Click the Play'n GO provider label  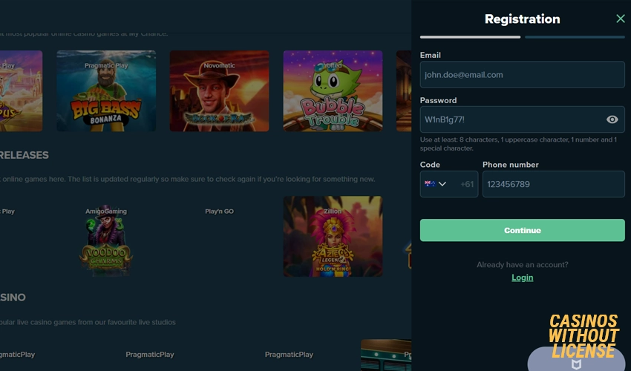point(219,211)
